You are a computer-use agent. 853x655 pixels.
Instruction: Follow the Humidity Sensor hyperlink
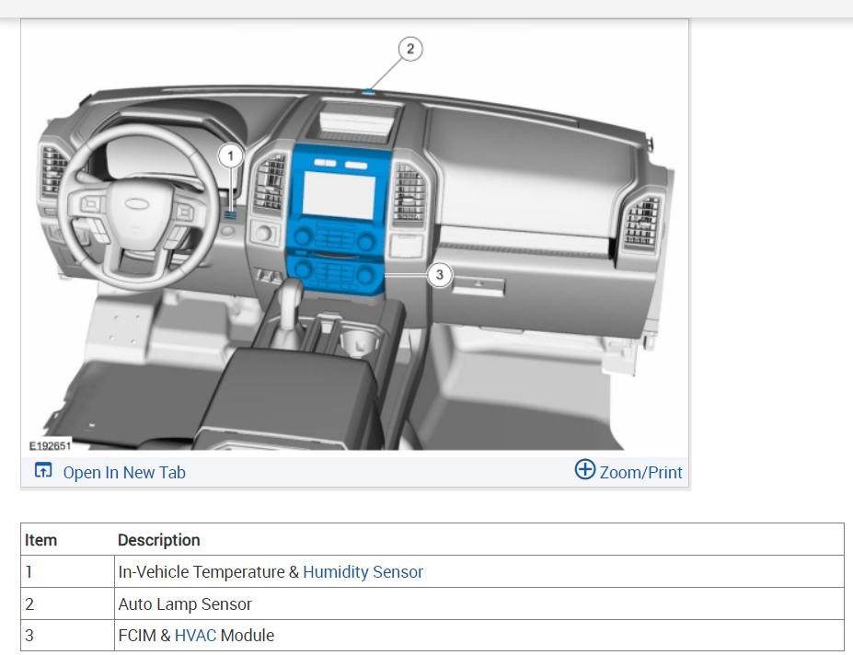tap(363, 572)
